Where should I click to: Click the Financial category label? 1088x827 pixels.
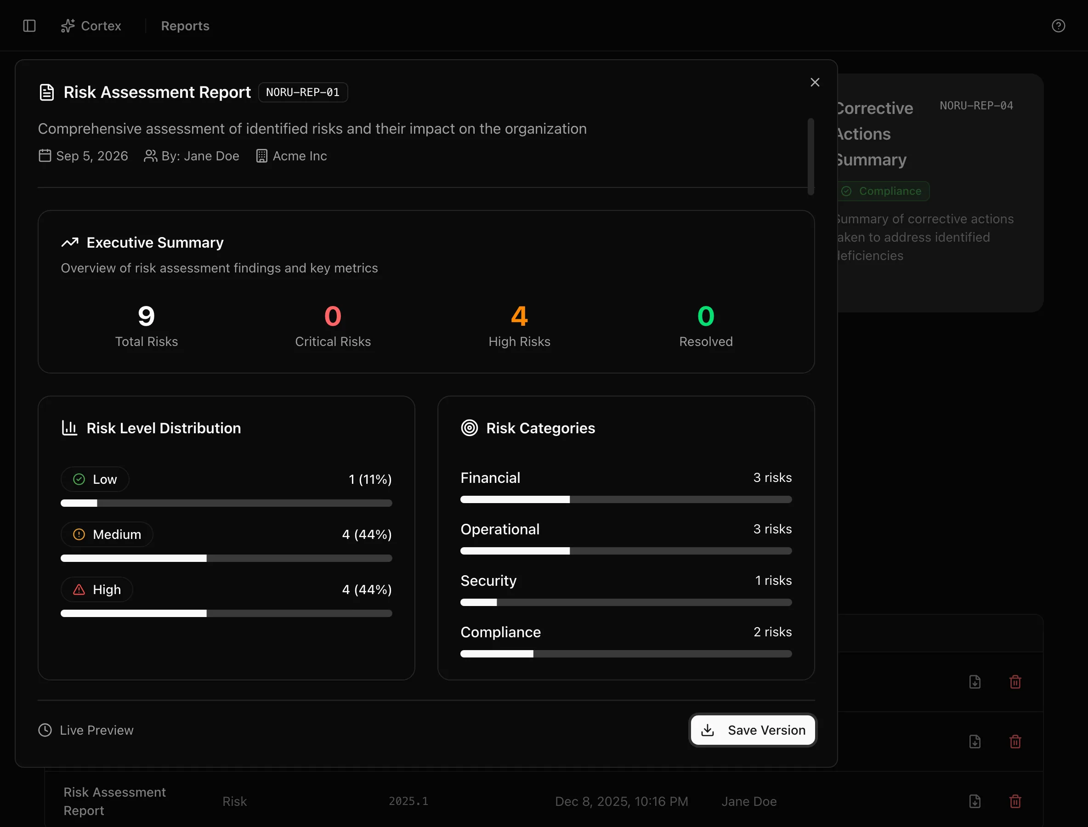(490, 477)
